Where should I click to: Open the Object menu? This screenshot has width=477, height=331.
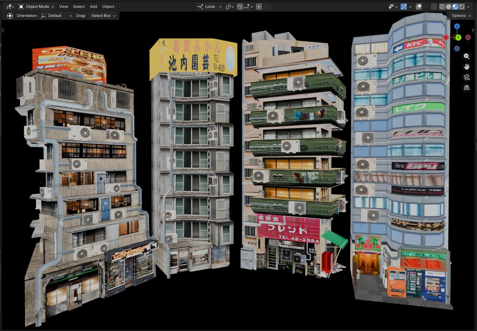point(108,6)
